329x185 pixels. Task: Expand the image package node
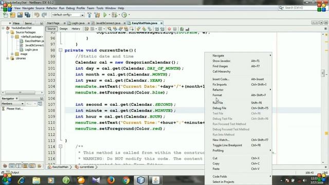pos(12,54)
